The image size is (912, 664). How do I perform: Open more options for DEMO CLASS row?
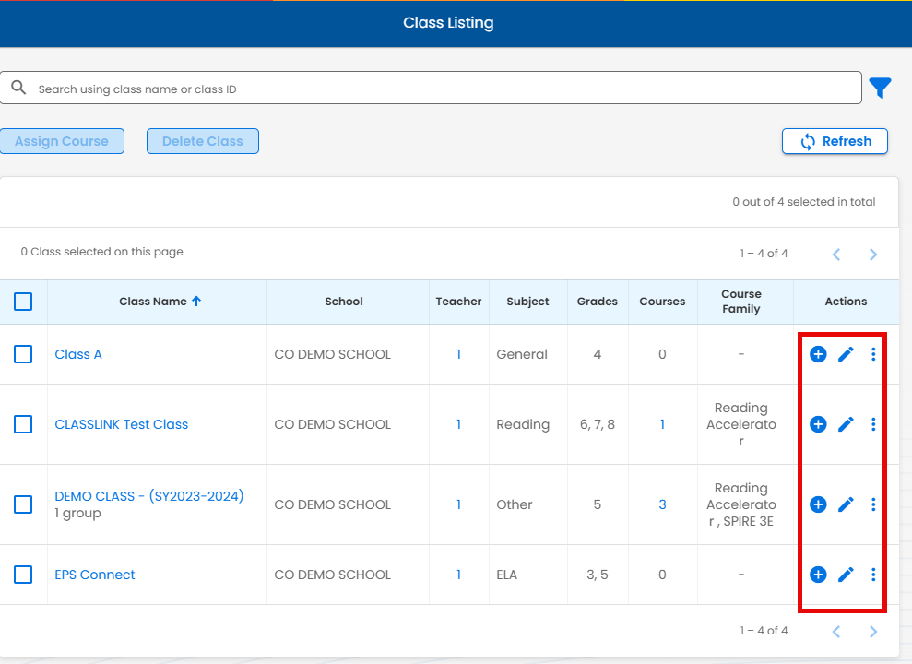click(x=873, y=504)
